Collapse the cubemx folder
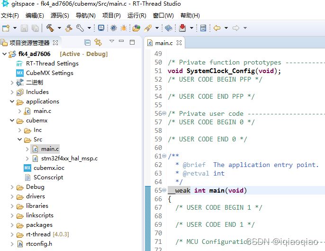325x251 pixels. click(x=12, y=121)
